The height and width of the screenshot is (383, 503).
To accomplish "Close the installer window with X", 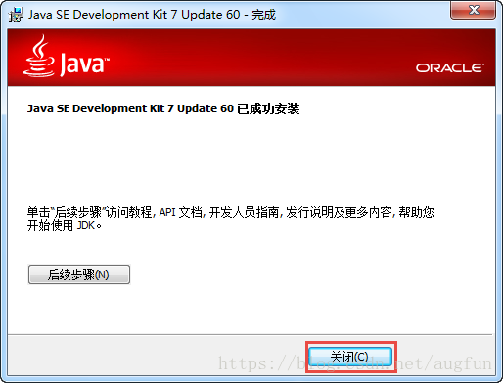I will [x=474, y=10].
